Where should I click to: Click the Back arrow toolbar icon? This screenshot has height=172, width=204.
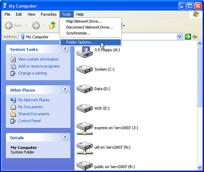click(9, 26)
